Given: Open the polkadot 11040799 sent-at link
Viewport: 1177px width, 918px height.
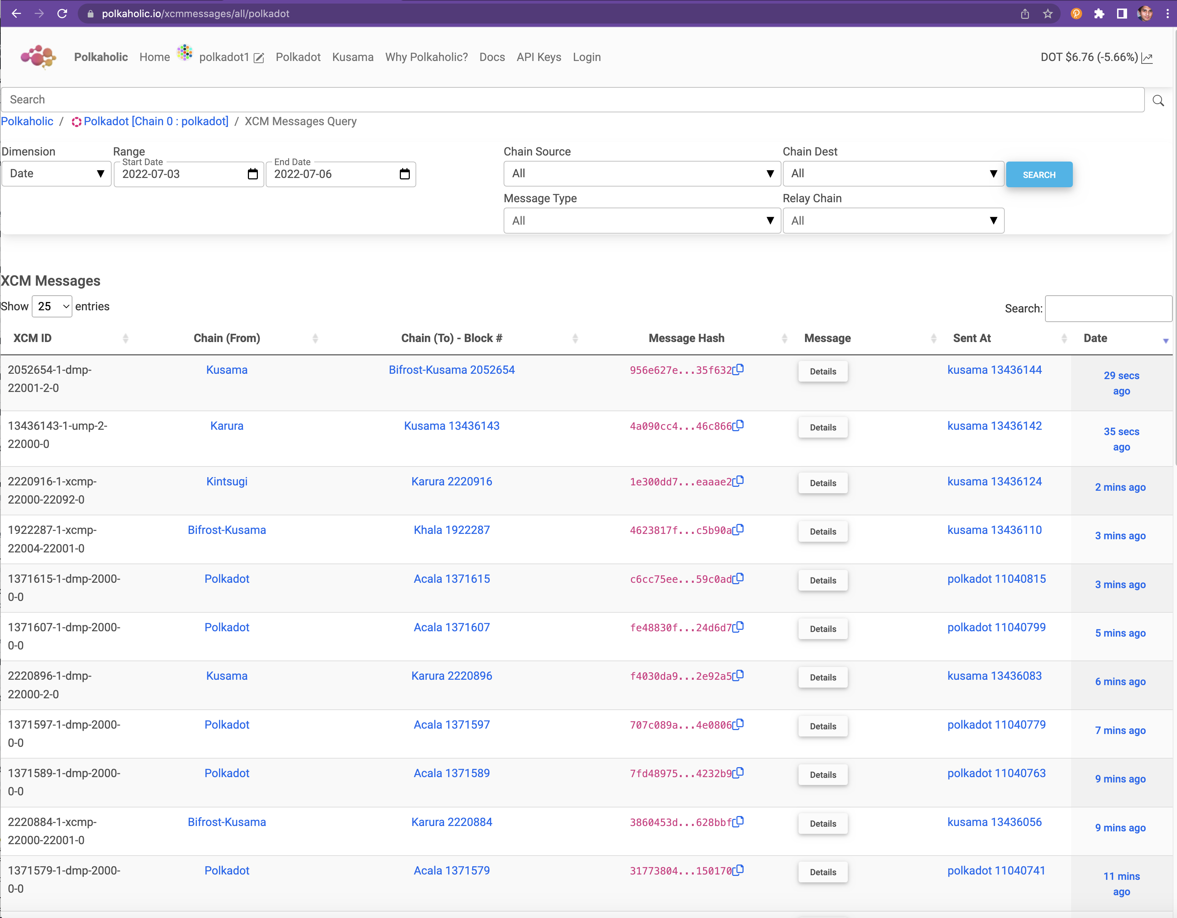Looking at the screenshot, I should [x=997, y=627].
